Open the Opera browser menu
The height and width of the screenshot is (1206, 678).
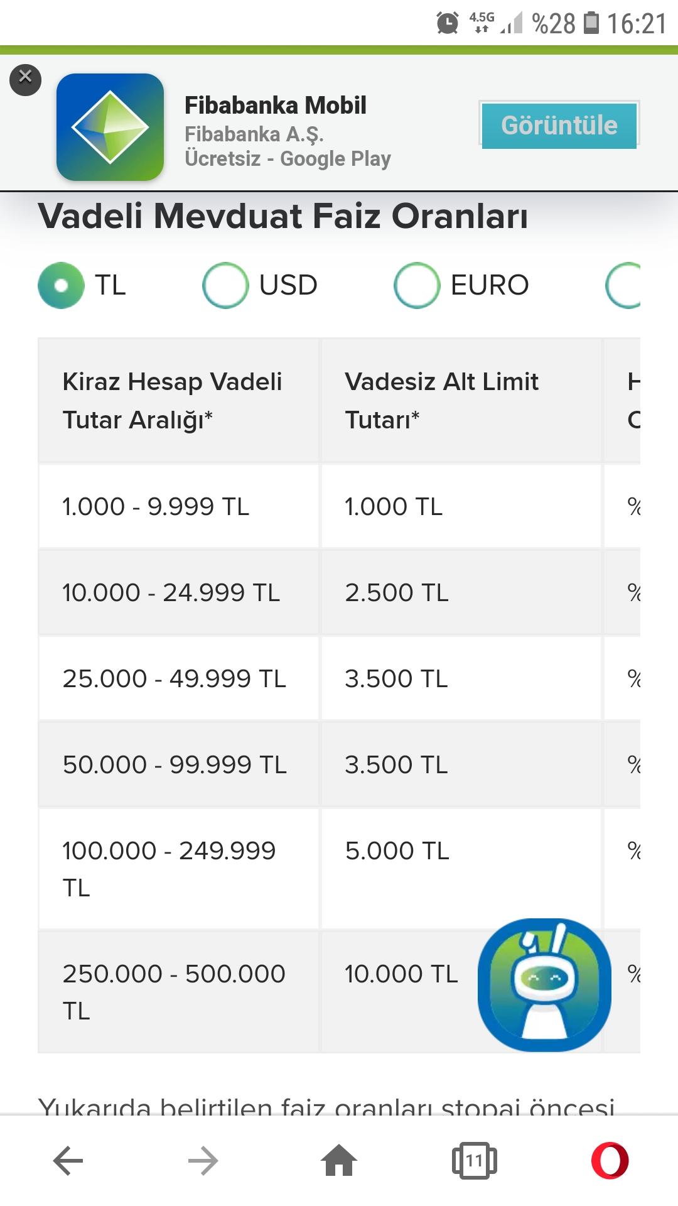pos(610,1161)
